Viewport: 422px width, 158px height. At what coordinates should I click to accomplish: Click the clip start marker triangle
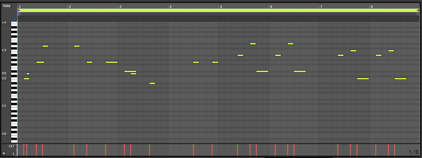tap(19, 14)
